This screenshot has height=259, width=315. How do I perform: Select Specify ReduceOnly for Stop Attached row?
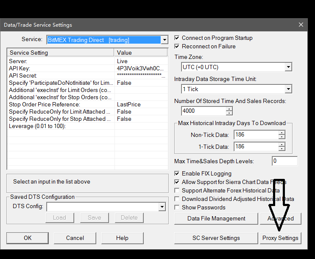(88, 119)
